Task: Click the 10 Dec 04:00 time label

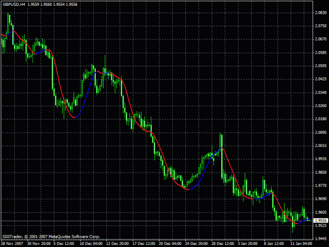Action: [x=91, y=244]
